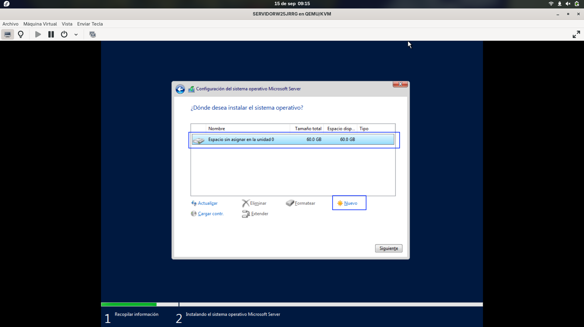Image resolution: width=584 pixels, height=327 pixels.
Task: Create a new partition with Nuevo
Action: pos(347,203)
